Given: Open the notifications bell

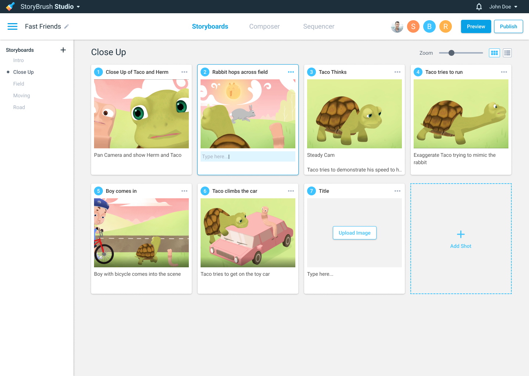Looking at the screenshot, I should [479, 7].
